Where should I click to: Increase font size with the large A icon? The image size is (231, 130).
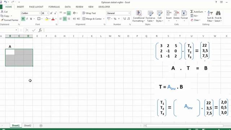coord(51,13)
